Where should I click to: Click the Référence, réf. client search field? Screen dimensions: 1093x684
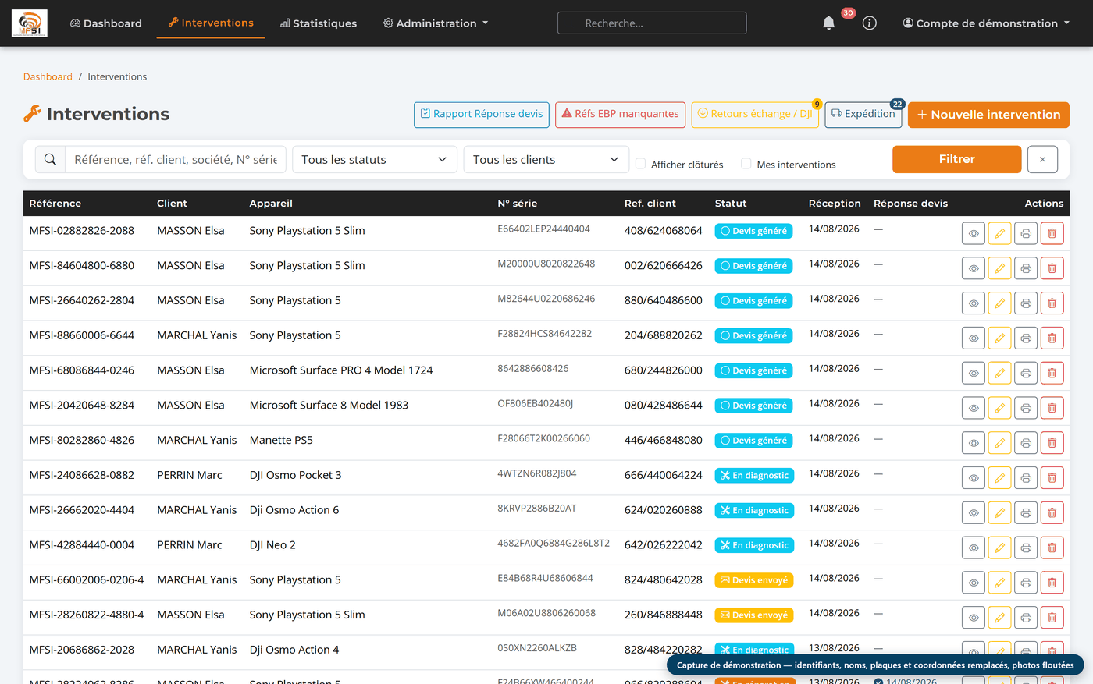(x=176, y=159)
